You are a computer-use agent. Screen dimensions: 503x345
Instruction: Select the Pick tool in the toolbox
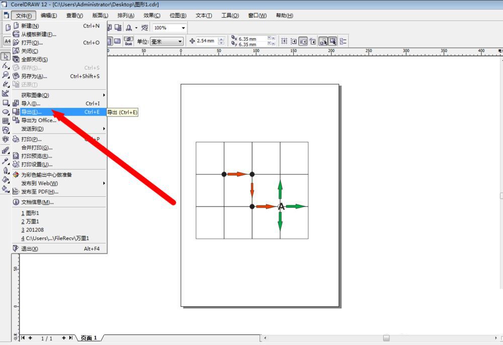[x=6, y=57]
